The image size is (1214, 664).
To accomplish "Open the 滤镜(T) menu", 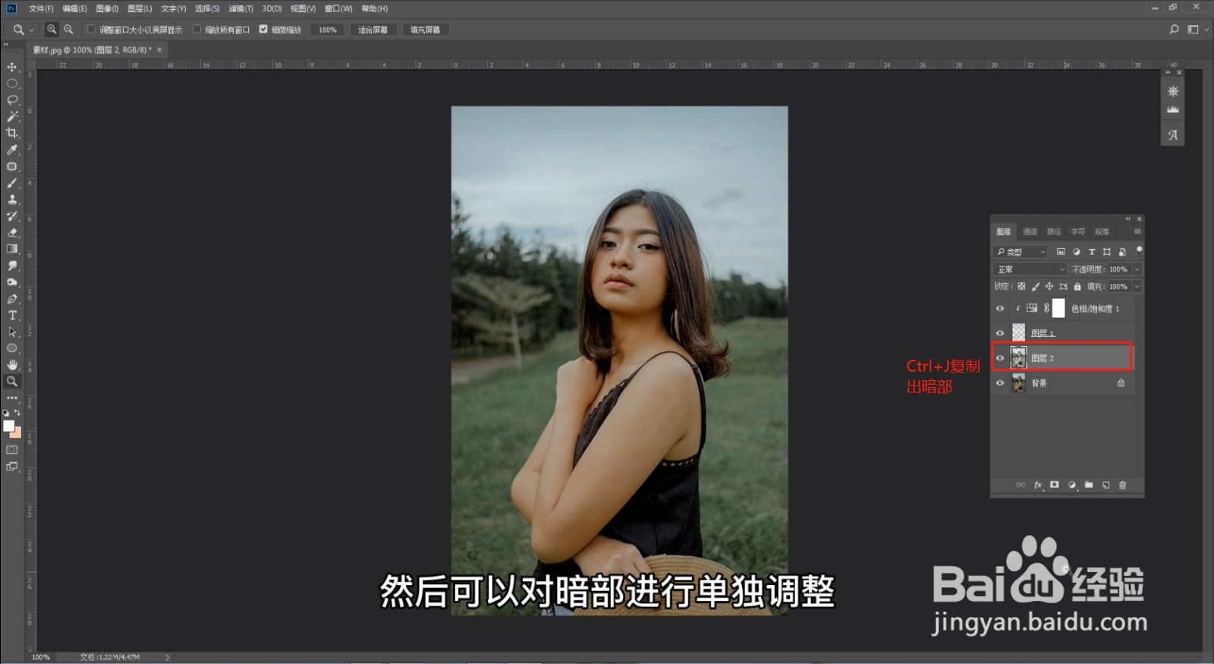I will click(x=241, y=8).
